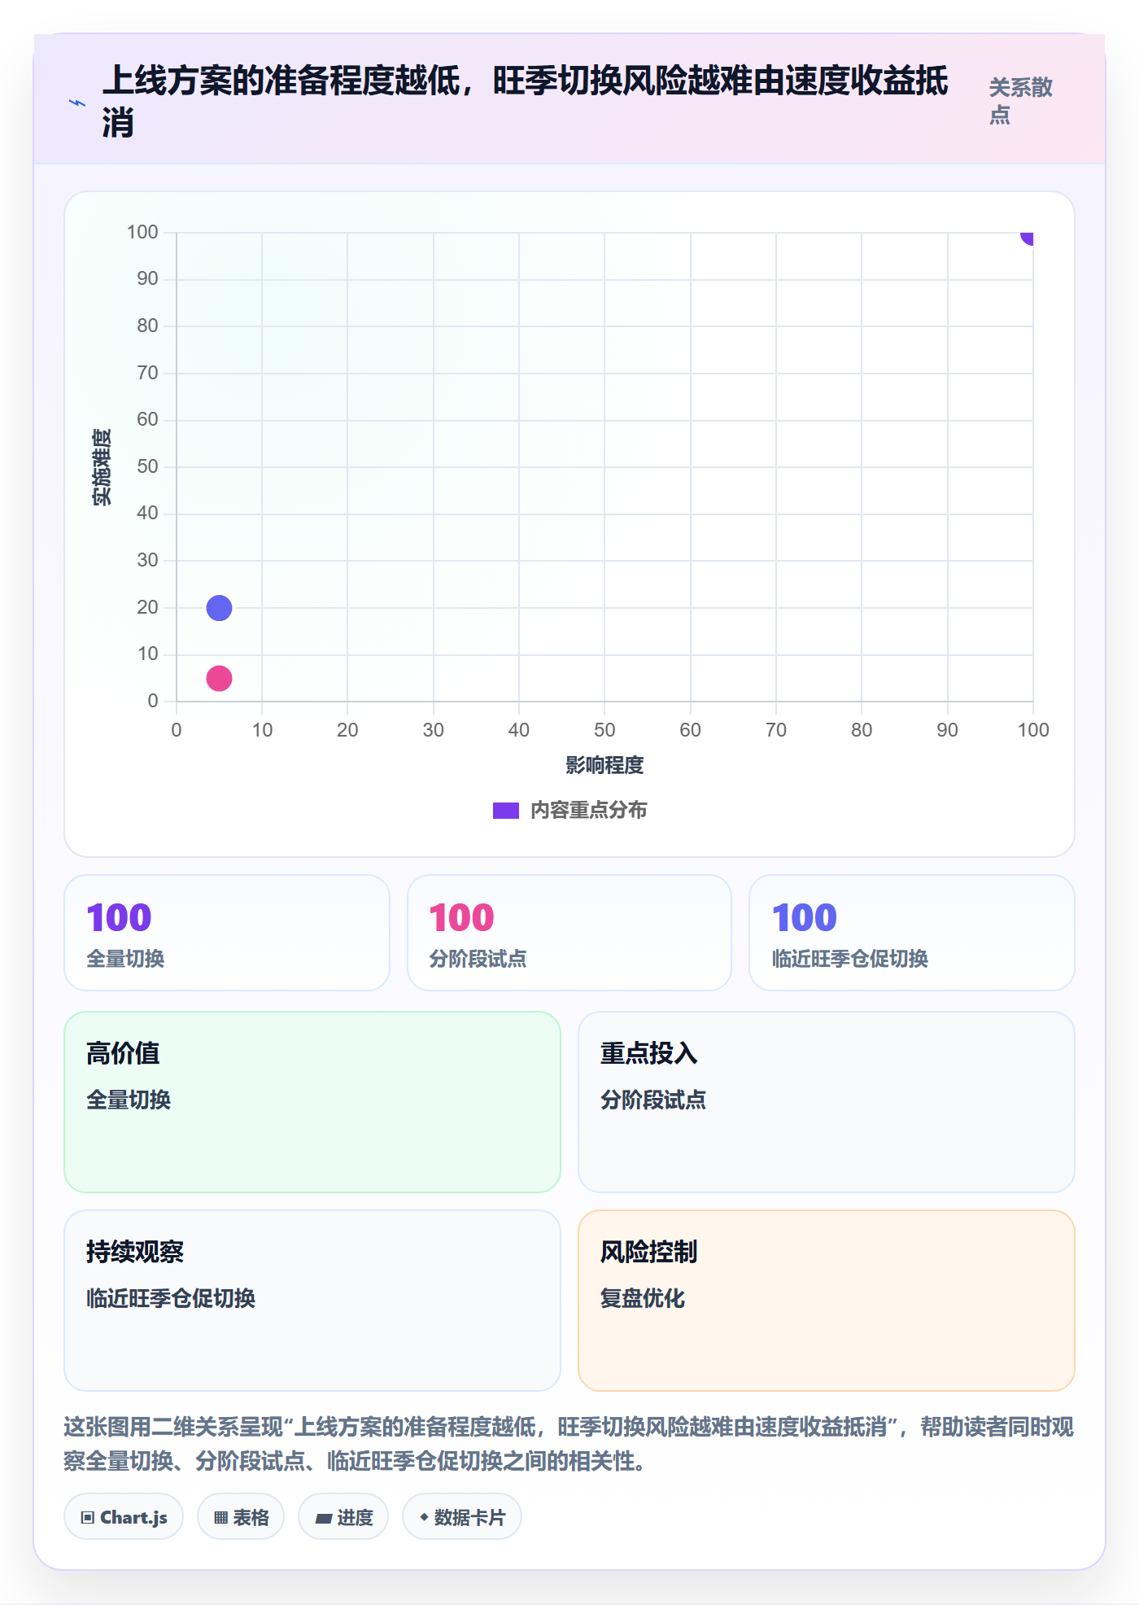Select the 持续观察 quadrant card
The height and width of the screenshot is (1605, 1139).
[312, 1301]
